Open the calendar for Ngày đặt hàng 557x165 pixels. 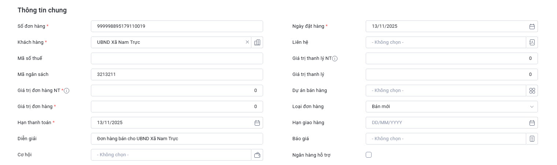[532, 26]
